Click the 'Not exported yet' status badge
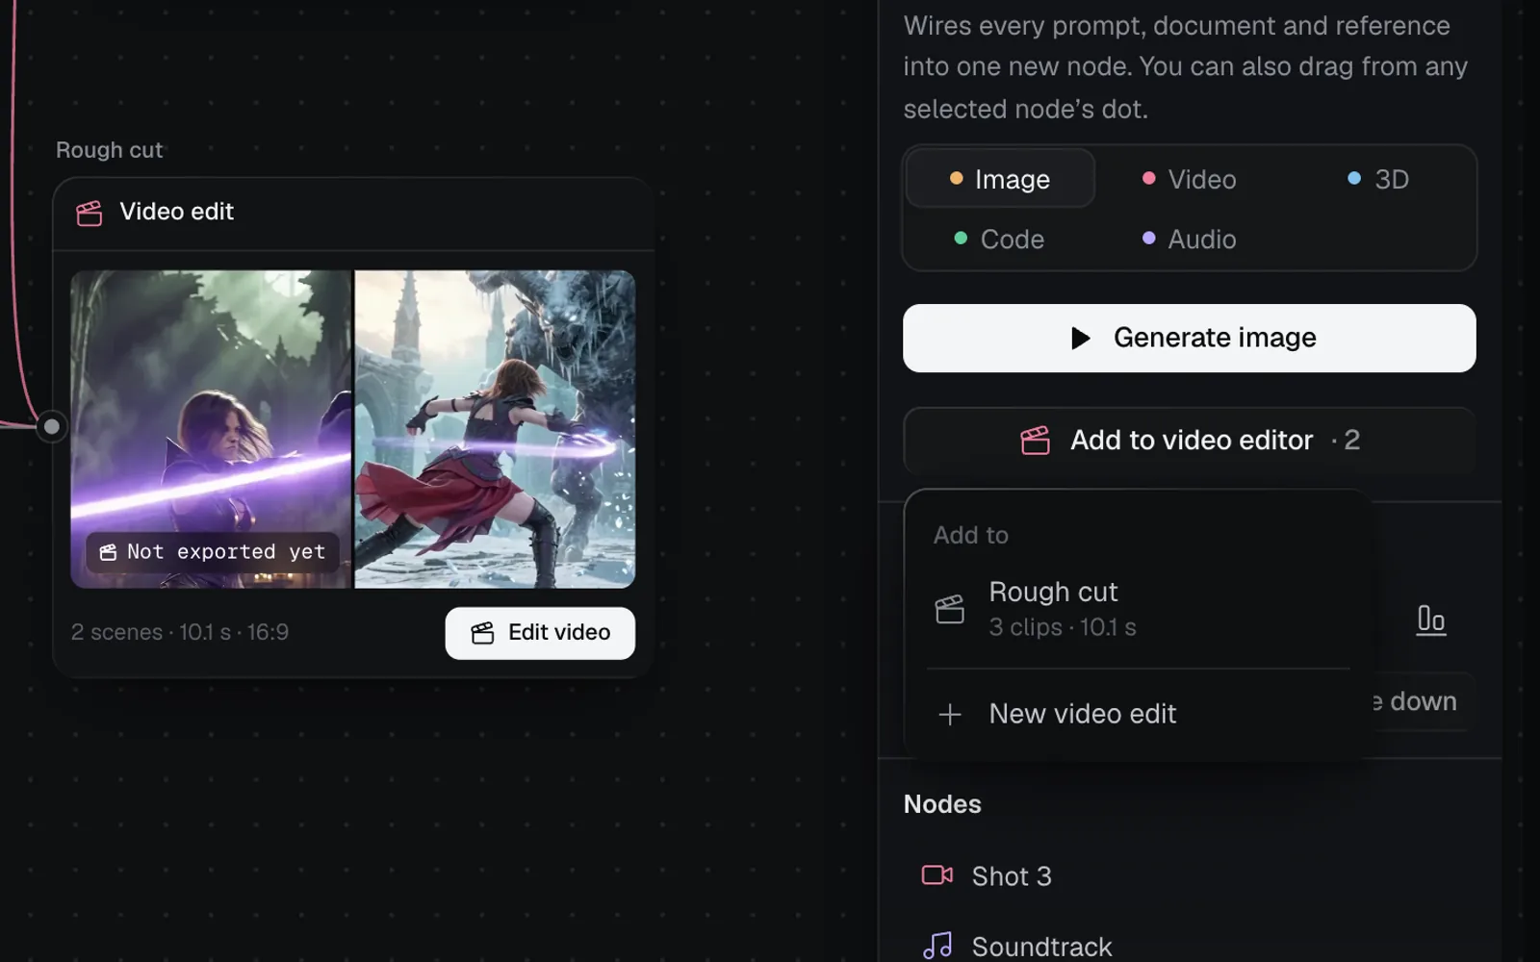 click(213, 552)
